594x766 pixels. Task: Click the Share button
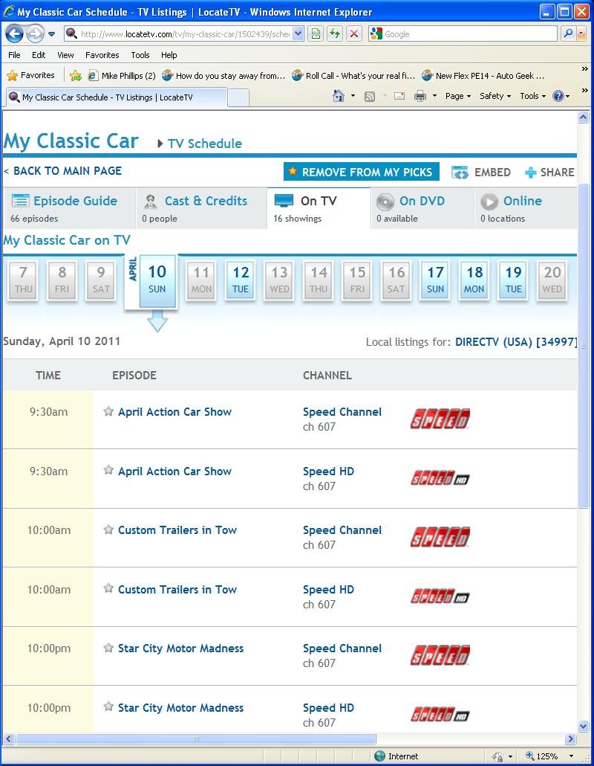click(549, 173)
